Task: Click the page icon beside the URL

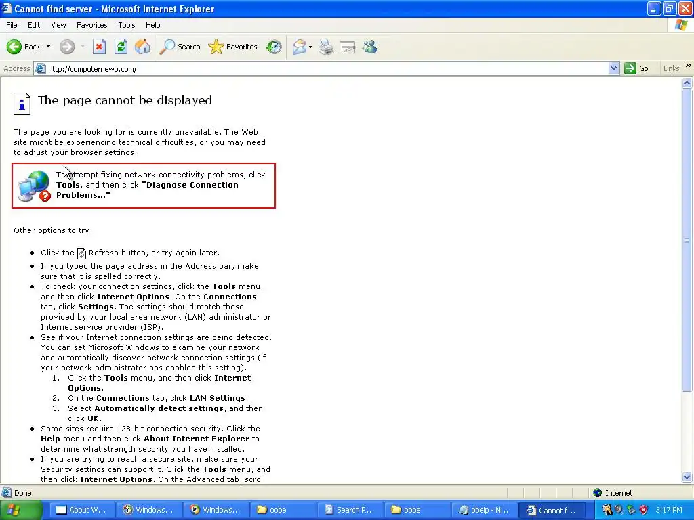Action: coord(40,68)
